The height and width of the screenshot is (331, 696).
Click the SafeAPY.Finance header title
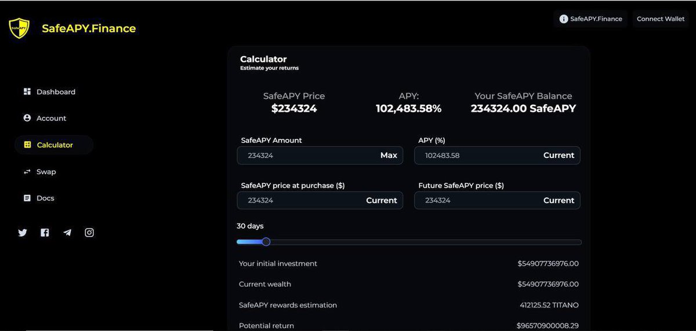coord(89,28)
